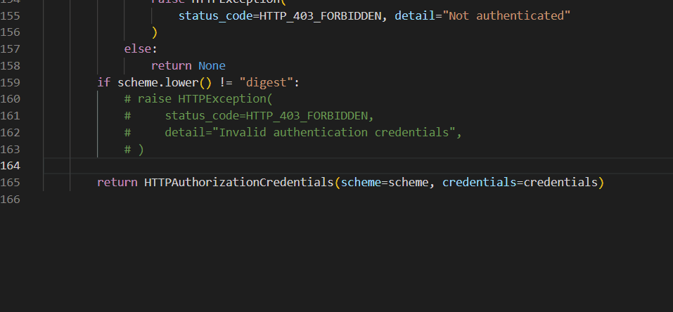Click the credentials=credentials argument on line 165
This screenshot has height=312, width=673.
520,183
